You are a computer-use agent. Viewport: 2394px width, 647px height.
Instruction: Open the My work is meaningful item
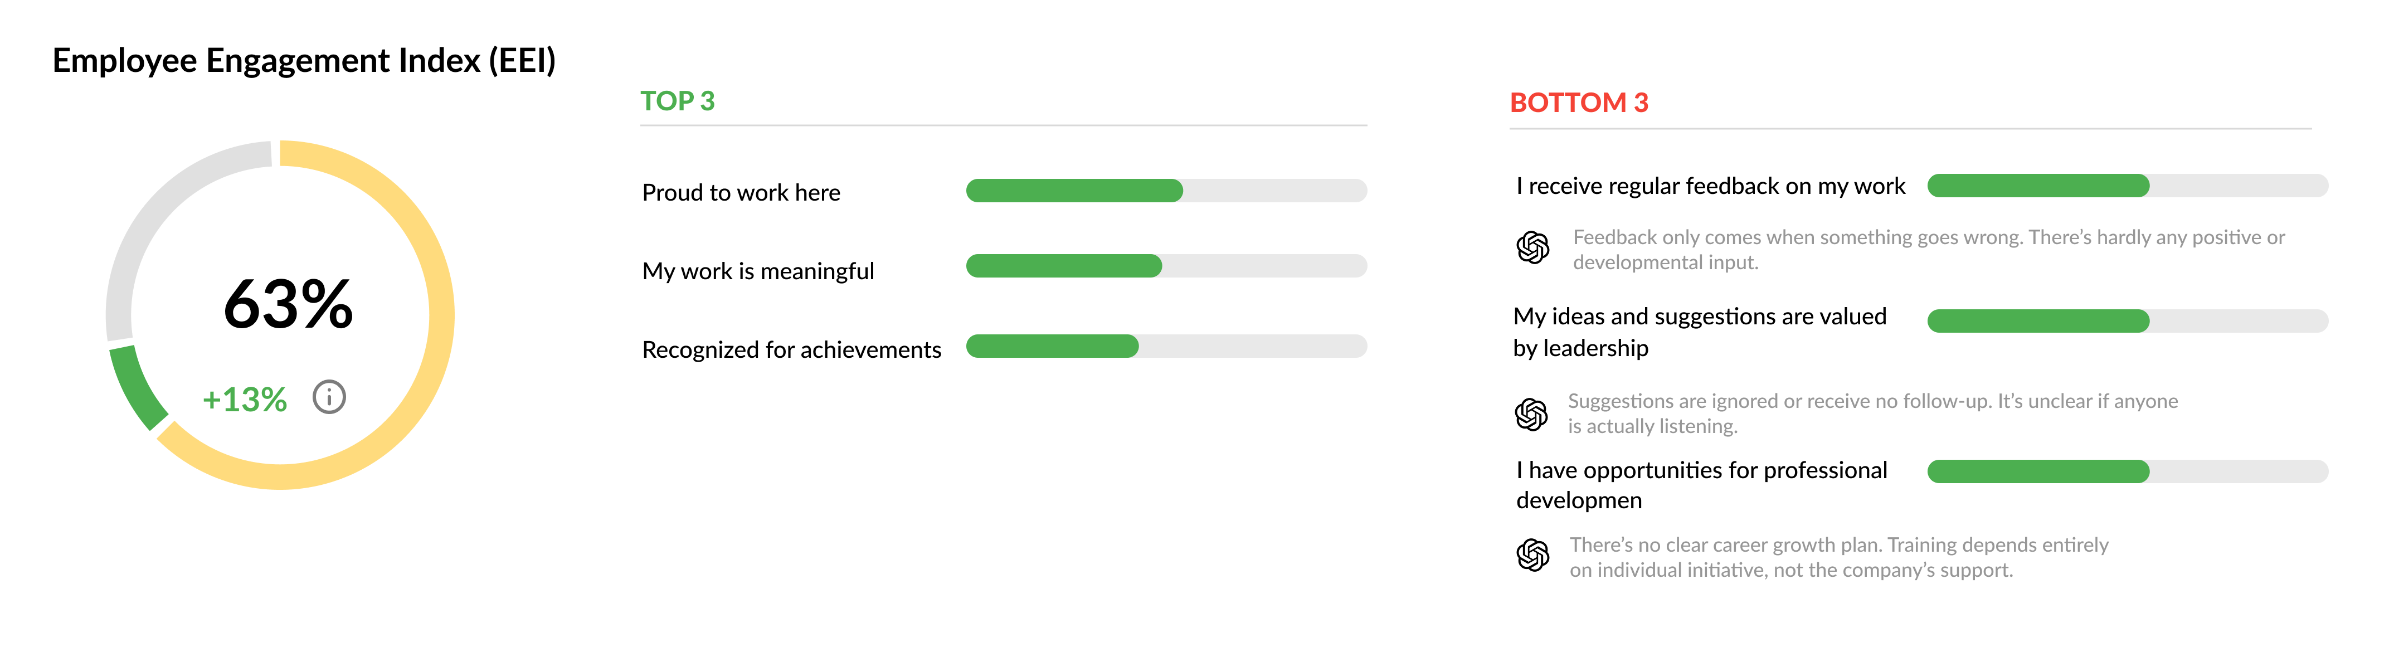pos(757,271)
